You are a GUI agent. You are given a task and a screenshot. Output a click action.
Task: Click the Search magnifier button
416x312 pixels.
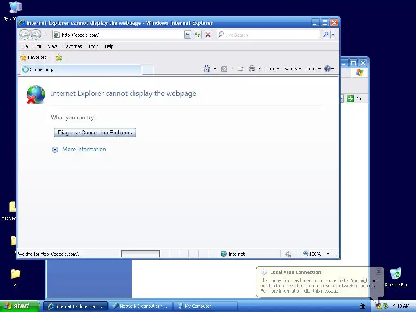(x=326, y=35)
